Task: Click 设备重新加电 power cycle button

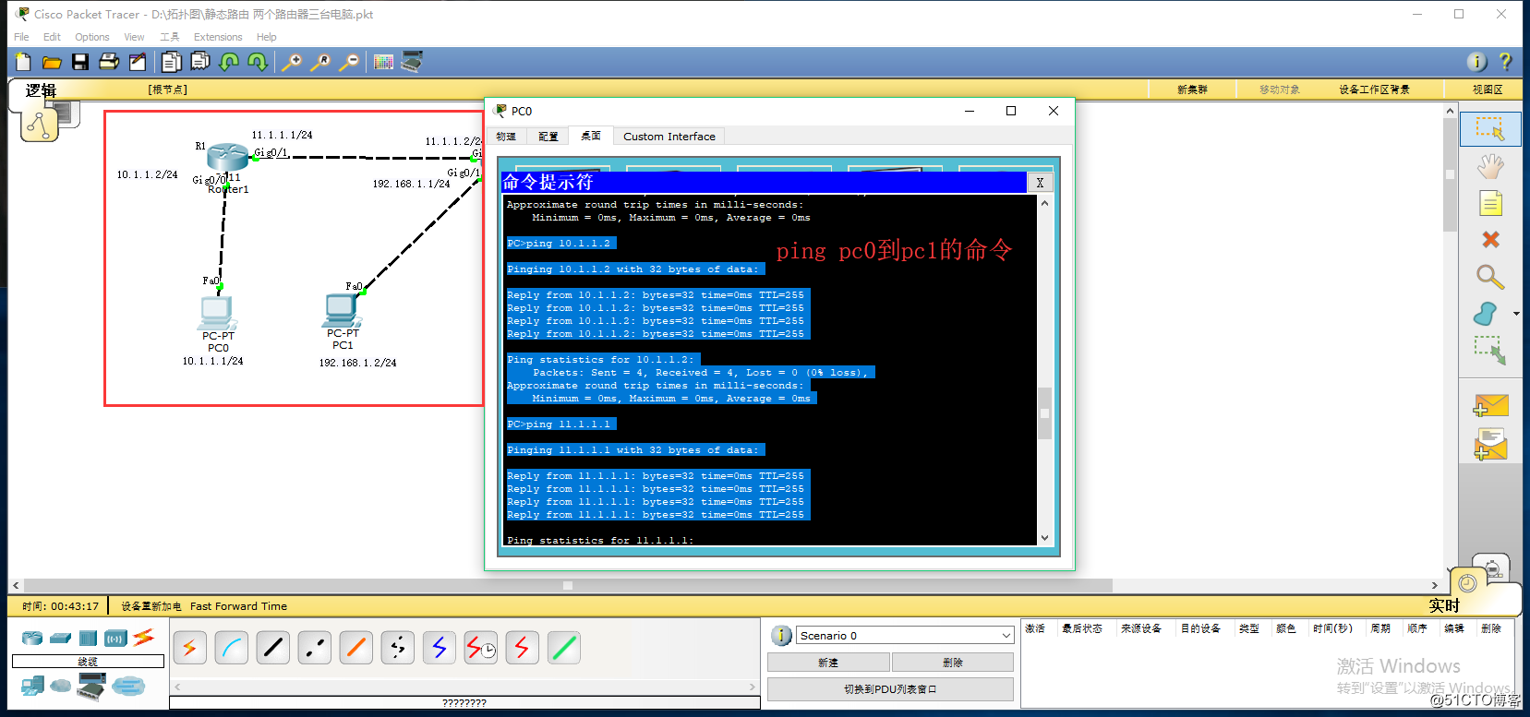Action: click(x=151, y=606)
